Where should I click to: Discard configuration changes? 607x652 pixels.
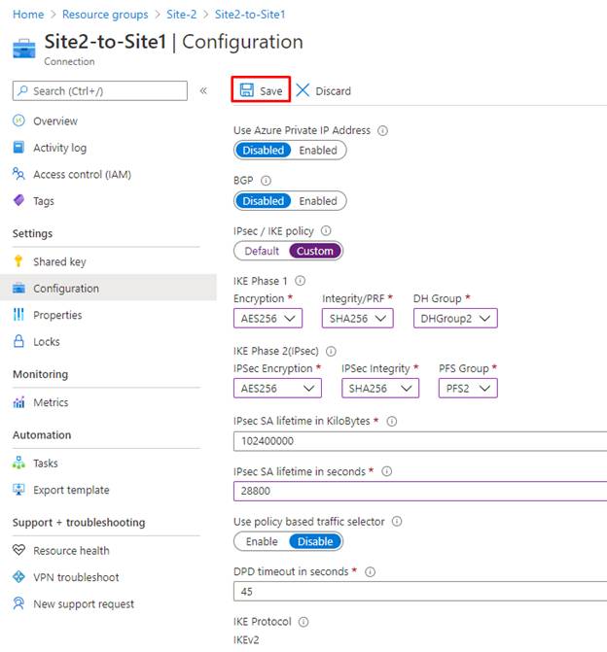tap(324, 90)
